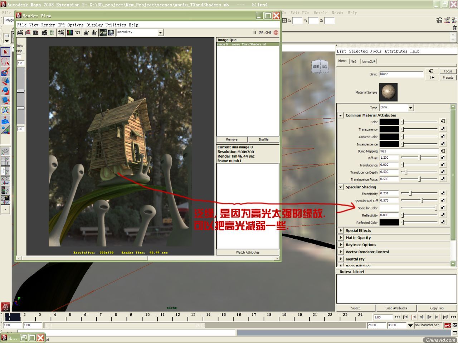Click the Display RGB channels color sphere icon

70,33
